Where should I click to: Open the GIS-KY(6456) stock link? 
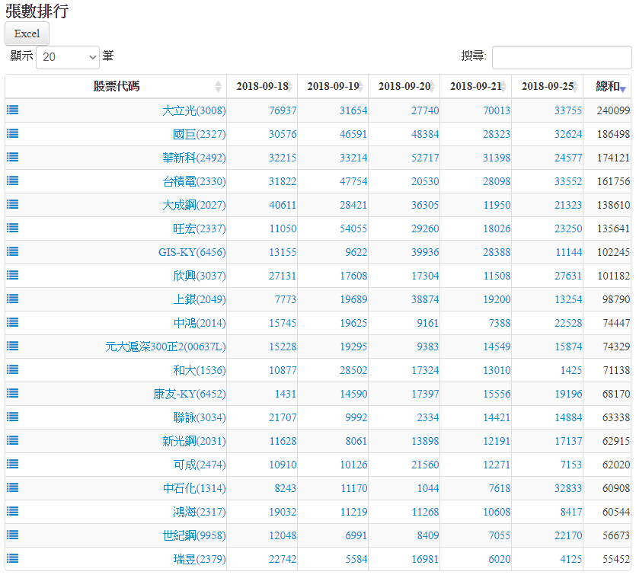click(192, 252)
